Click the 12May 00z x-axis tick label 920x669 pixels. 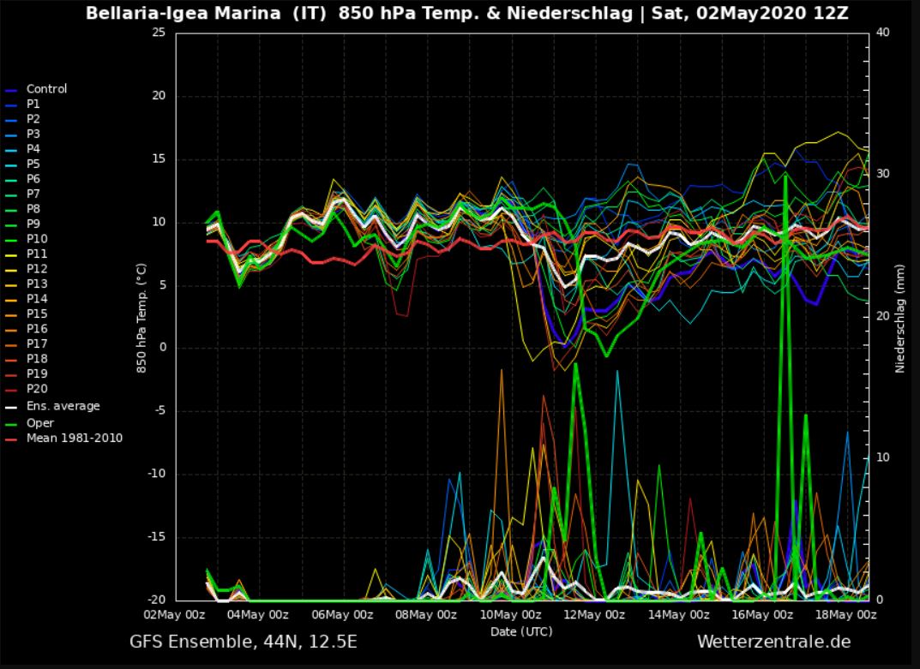click(594, 615)
